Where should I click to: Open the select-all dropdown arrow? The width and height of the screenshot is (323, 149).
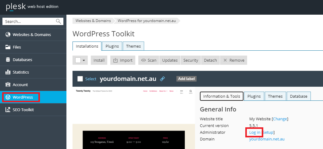click(x=84, y=60)
